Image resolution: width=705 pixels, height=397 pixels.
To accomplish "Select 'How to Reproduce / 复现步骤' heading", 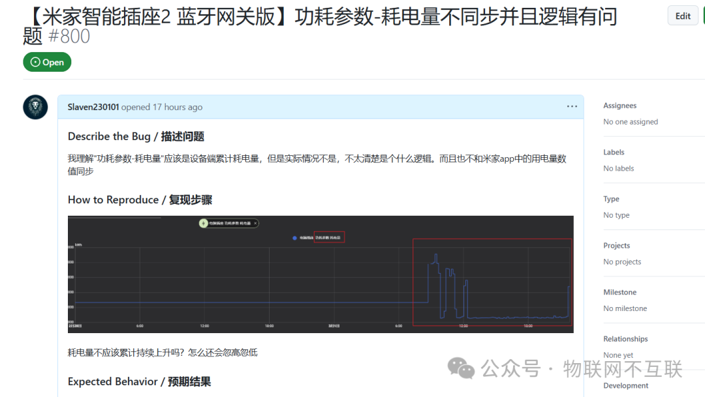I will (140, 200).
